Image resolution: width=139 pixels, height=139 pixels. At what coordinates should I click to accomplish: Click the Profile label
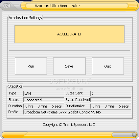tap(13, 112)
